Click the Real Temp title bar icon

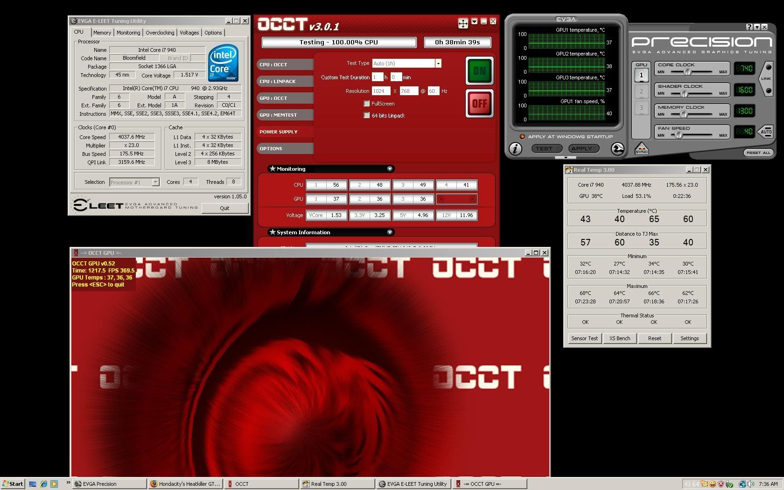[x=569, y=170]
